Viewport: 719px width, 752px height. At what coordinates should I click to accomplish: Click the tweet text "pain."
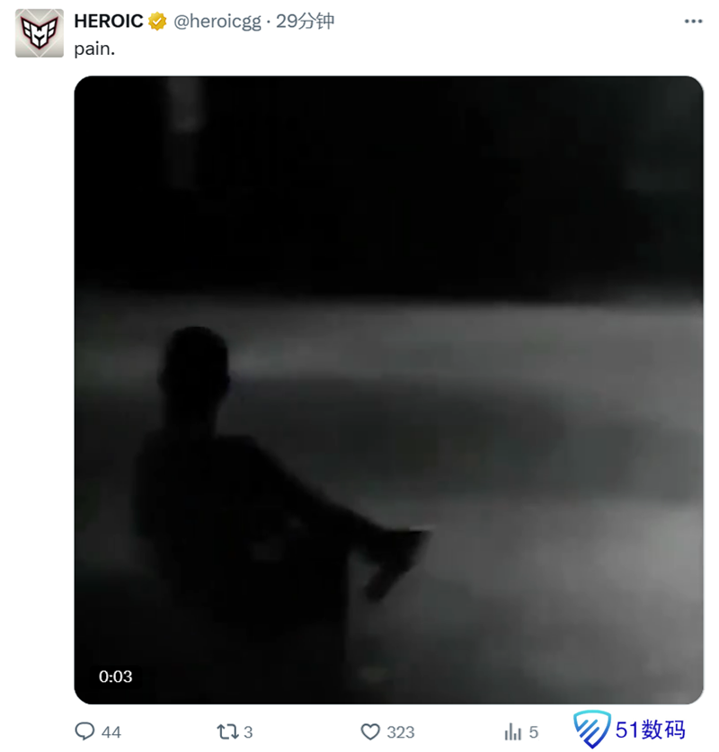[94, 49]
